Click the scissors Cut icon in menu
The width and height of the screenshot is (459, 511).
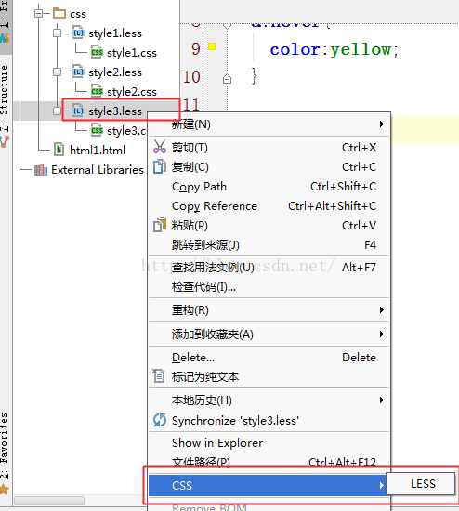[160, 148]
